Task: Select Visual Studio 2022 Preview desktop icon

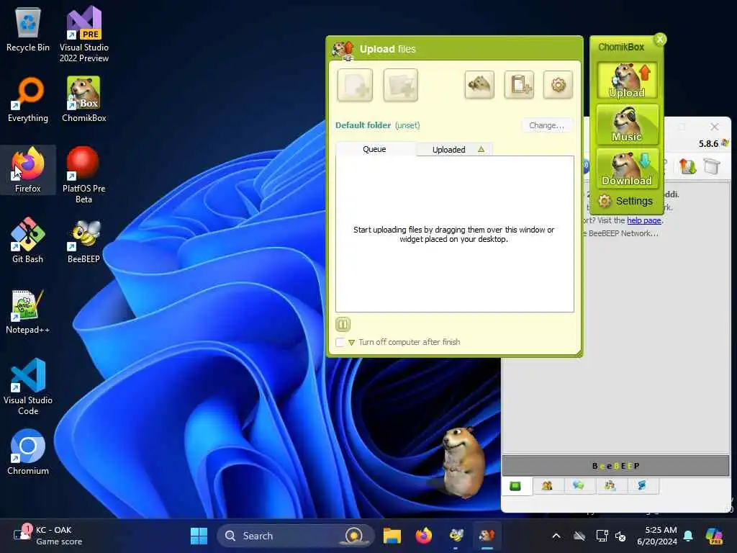Action: pyautogui.click(x=83, y=34)
